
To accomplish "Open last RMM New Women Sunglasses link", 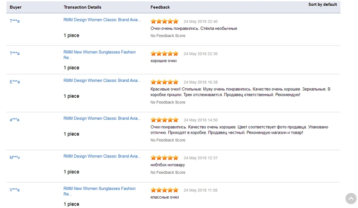I will tap(100, 189).
